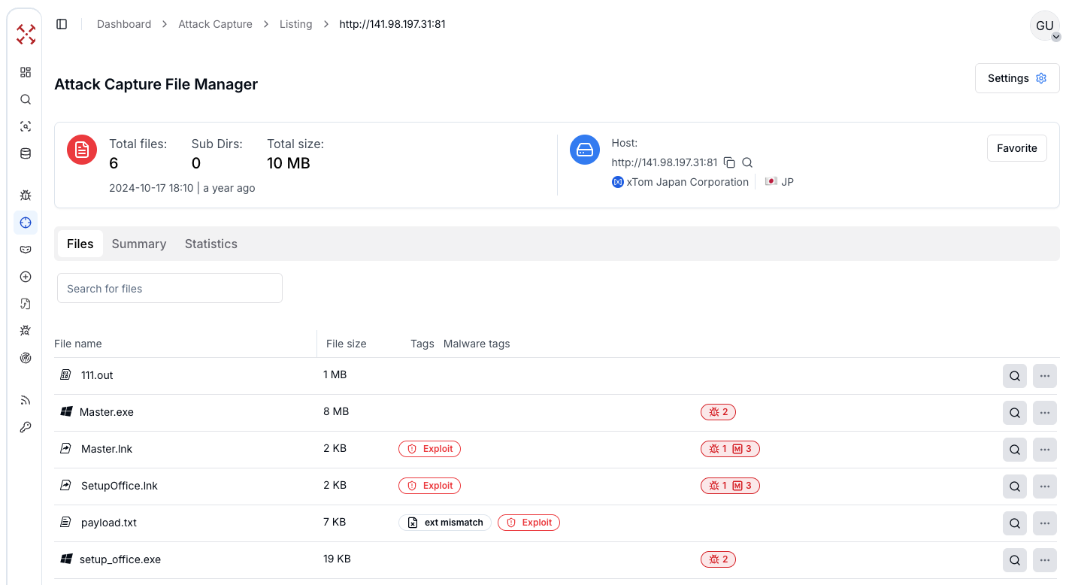The height and width of the screenshot is (585, 1069).
Task: Click the copy host URL icon
Action: point(729,162)
